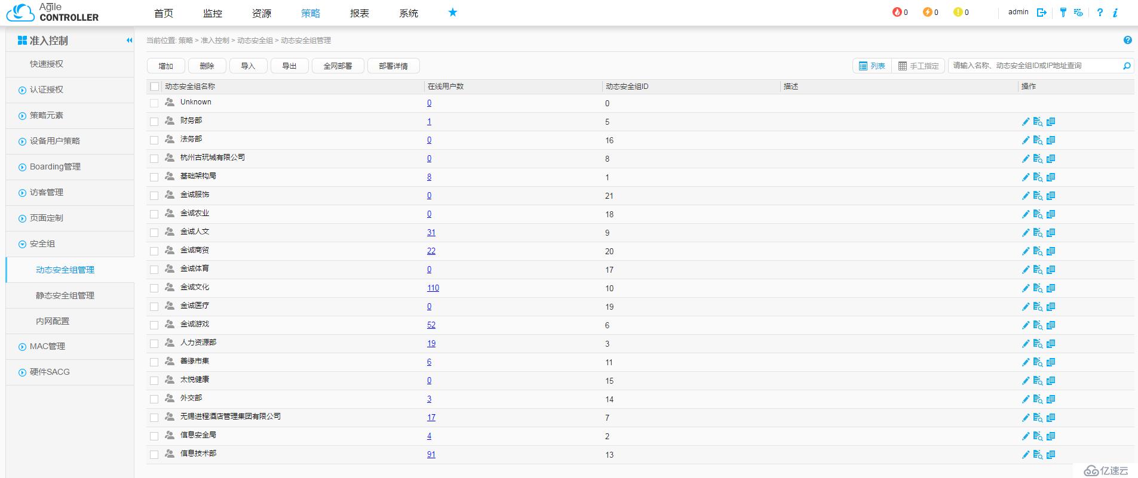Image resolution: width=1138 pixels, height=478 pixels.
Task: Click the blue star favorites icon
Action: click(453, 12)
